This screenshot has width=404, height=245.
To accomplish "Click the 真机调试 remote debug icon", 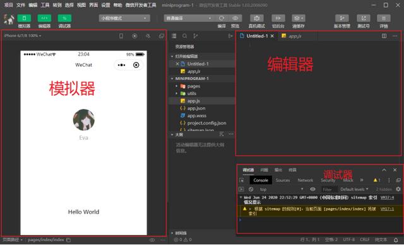I will click(x=257, y=18).
